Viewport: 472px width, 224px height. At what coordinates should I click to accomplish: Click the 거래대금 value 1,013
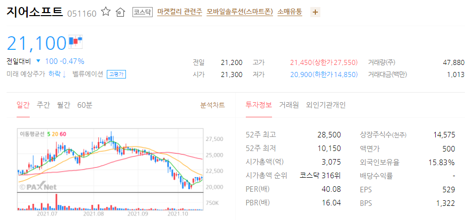pyautogui.click(x=456, y=74)
